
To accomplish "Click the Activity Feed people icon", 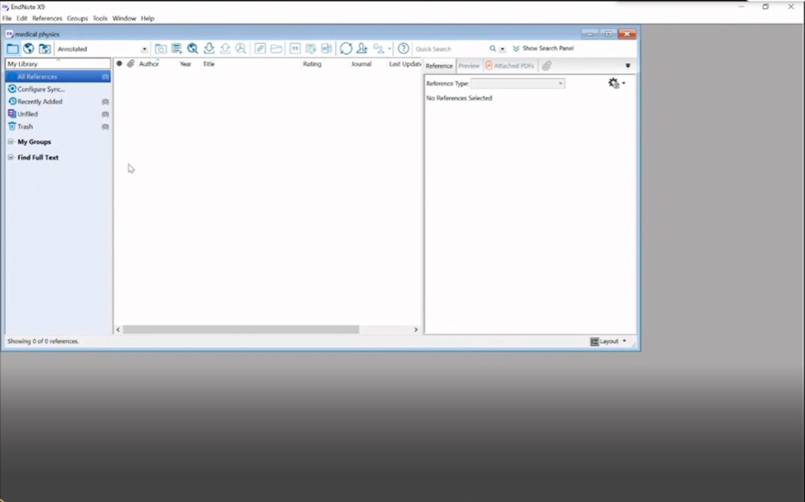I will pos(379,49).
